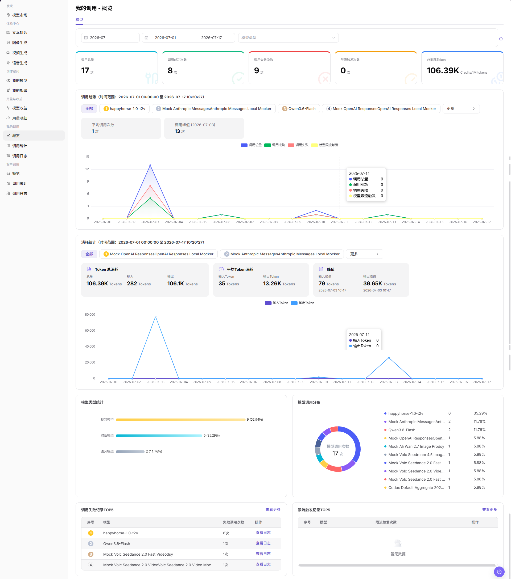Click the 我的调用 概览 chart icon
Screen dimensions: 511x579
point(8,136)
